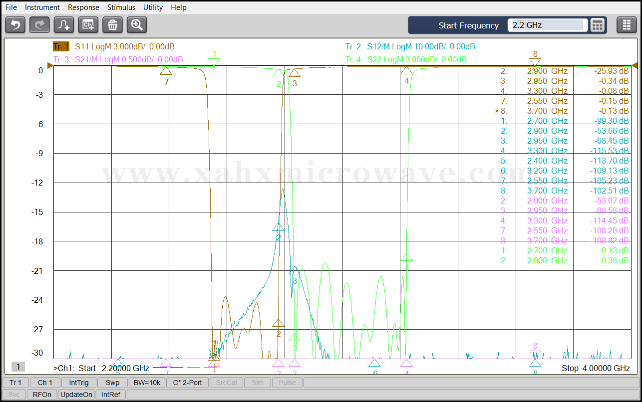
Task: Open the Help menu
Action: (179, 7)
